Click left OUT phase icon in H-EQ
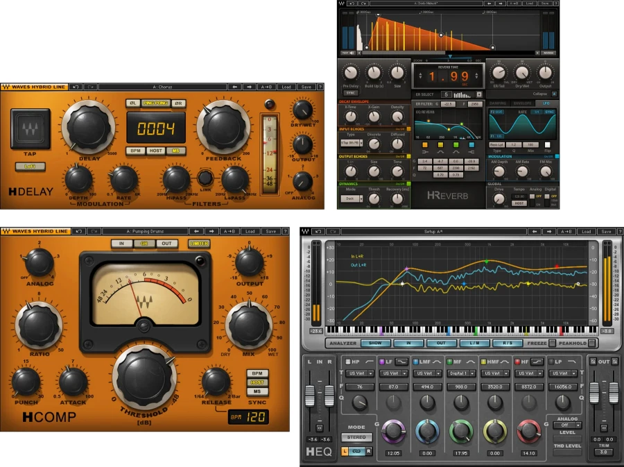The image size is (624, 467). click(593, 362)
